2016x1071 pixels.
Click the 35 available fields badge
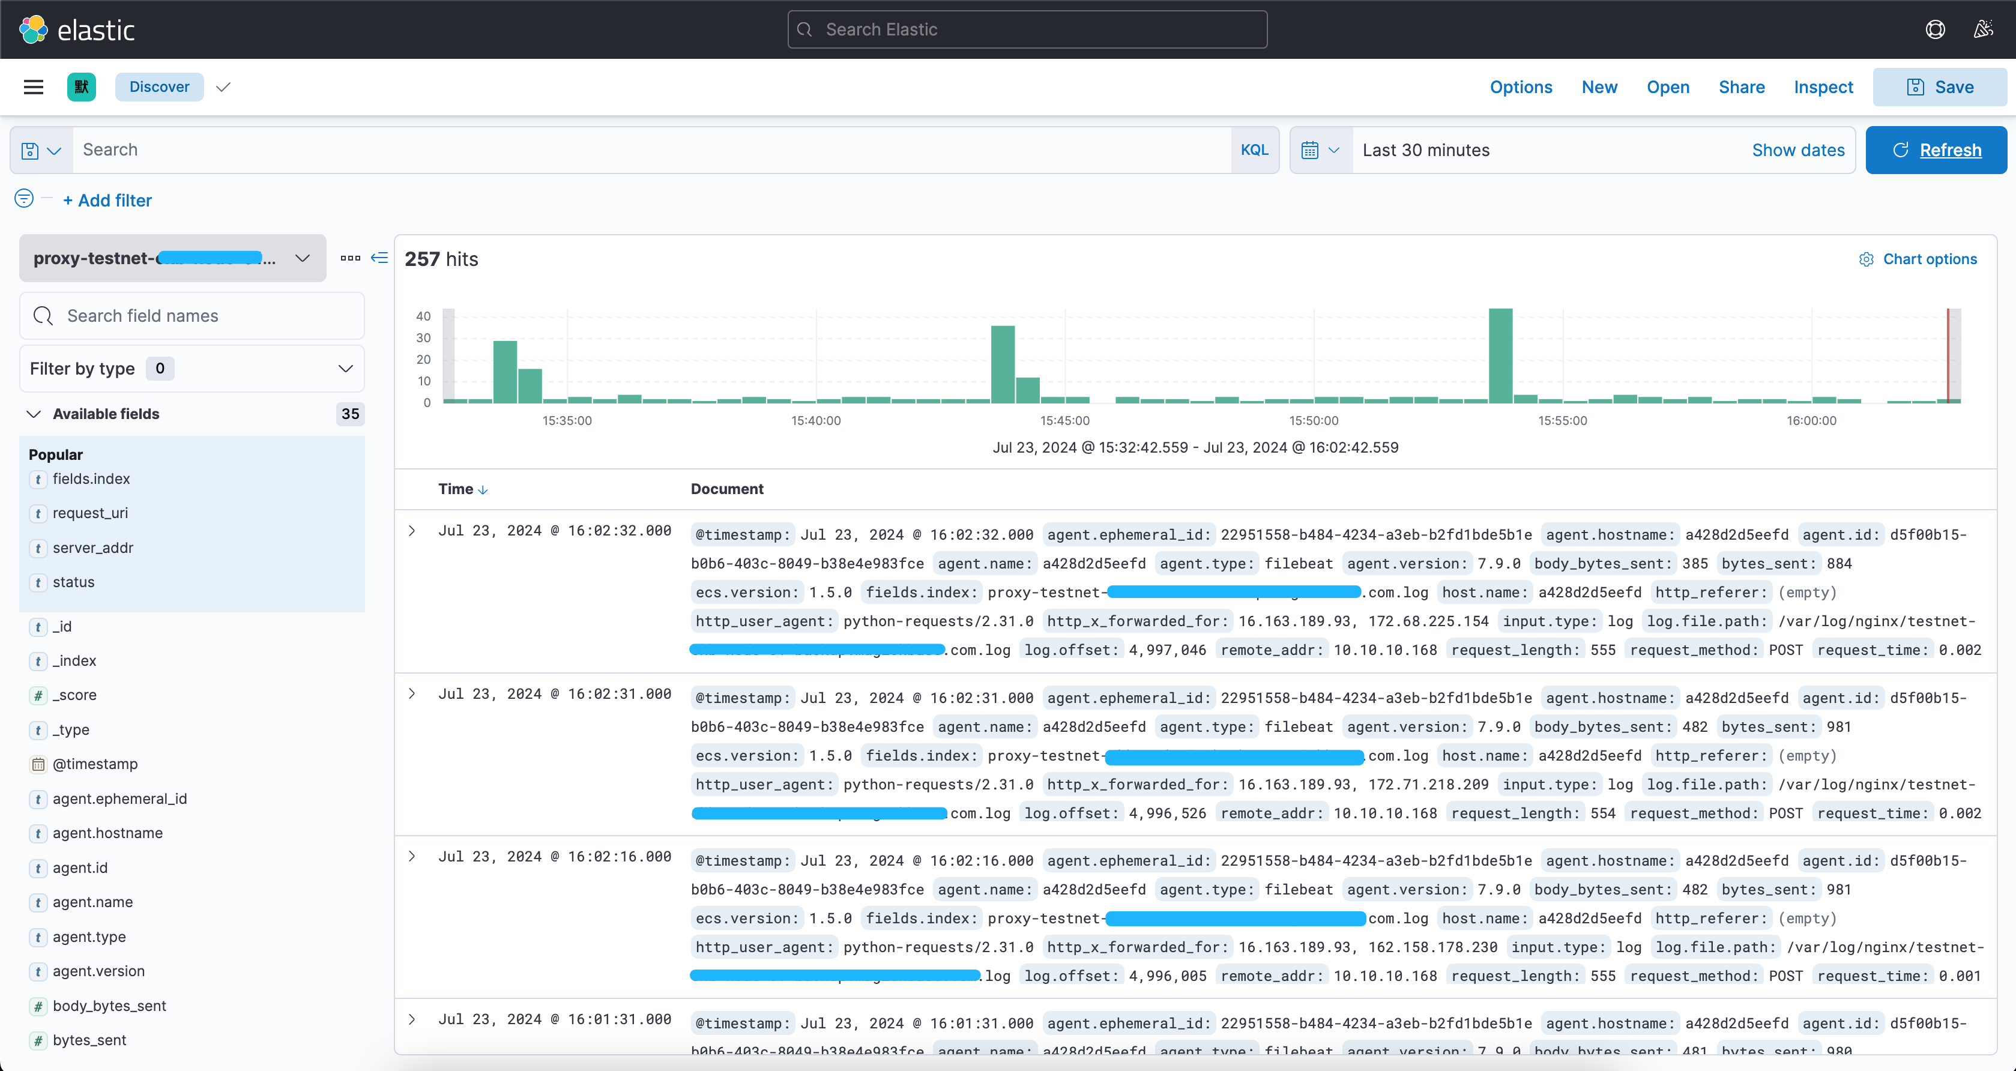coord(351,414)
